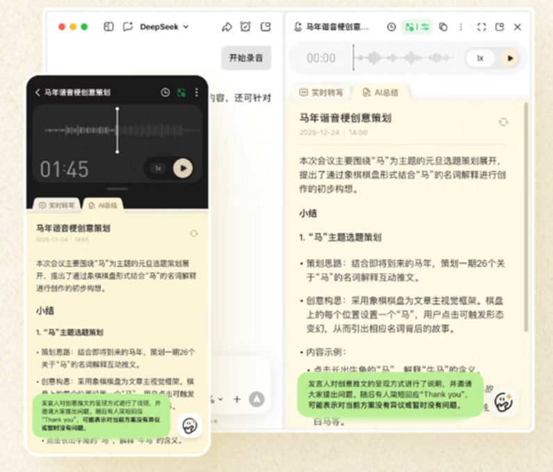Select the AI总结 tab in desktop panel

[381, 93]
